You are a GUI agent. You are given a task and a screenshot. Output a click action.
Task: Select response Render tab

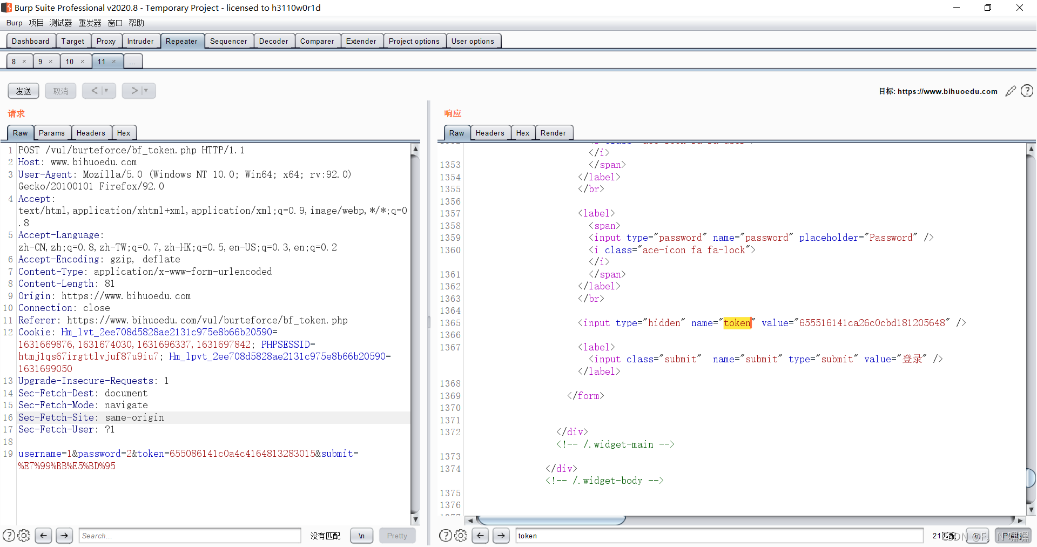pos(553,133)
